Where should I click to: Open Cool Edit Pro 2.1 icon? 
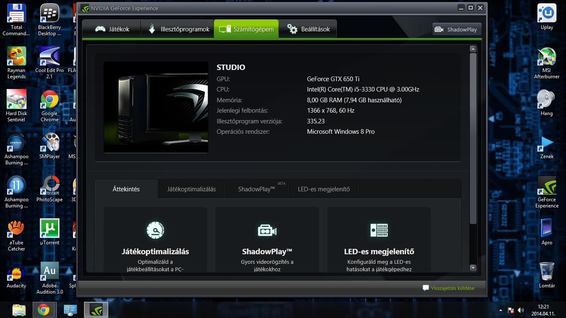(49, 63)
